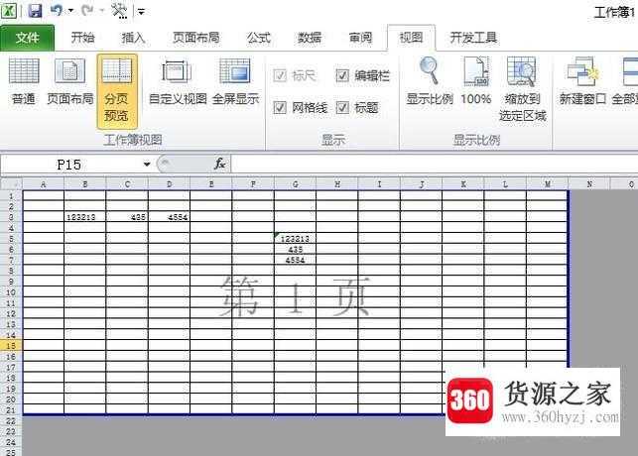Screen dimensions: 638x456
Task: Click the Redo arrow icon
Action: 86,11
